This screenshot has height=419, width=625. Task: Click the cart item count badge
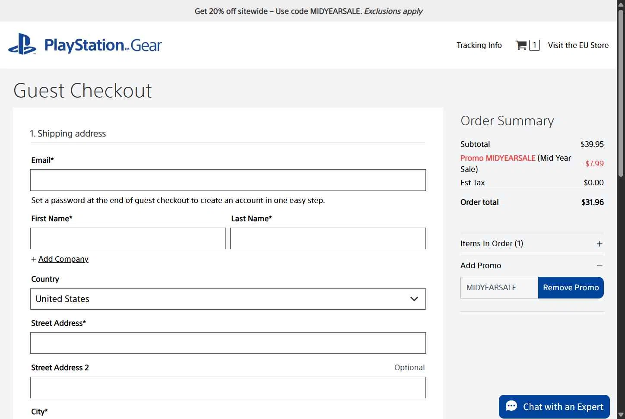(534, 45)
